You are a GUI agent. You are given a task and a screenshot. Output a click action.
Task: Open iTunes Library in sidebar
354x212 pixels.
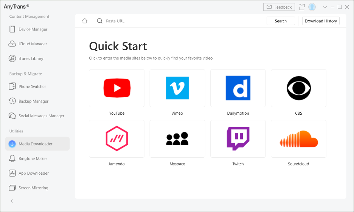click(x=37, y=58)
